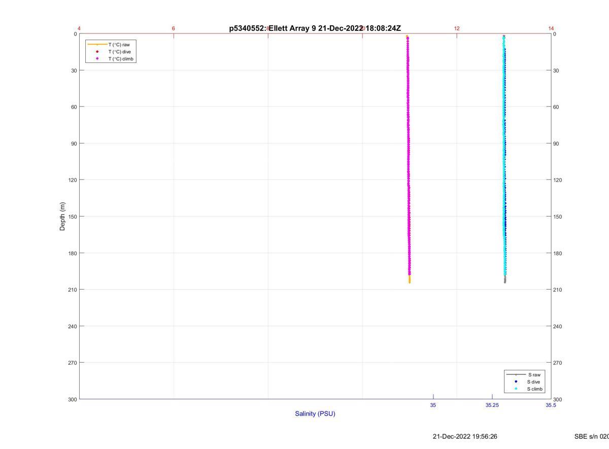609x449 pixels.
Task: Click the 90 tick on the left depth axis
Action: [74, 144]
